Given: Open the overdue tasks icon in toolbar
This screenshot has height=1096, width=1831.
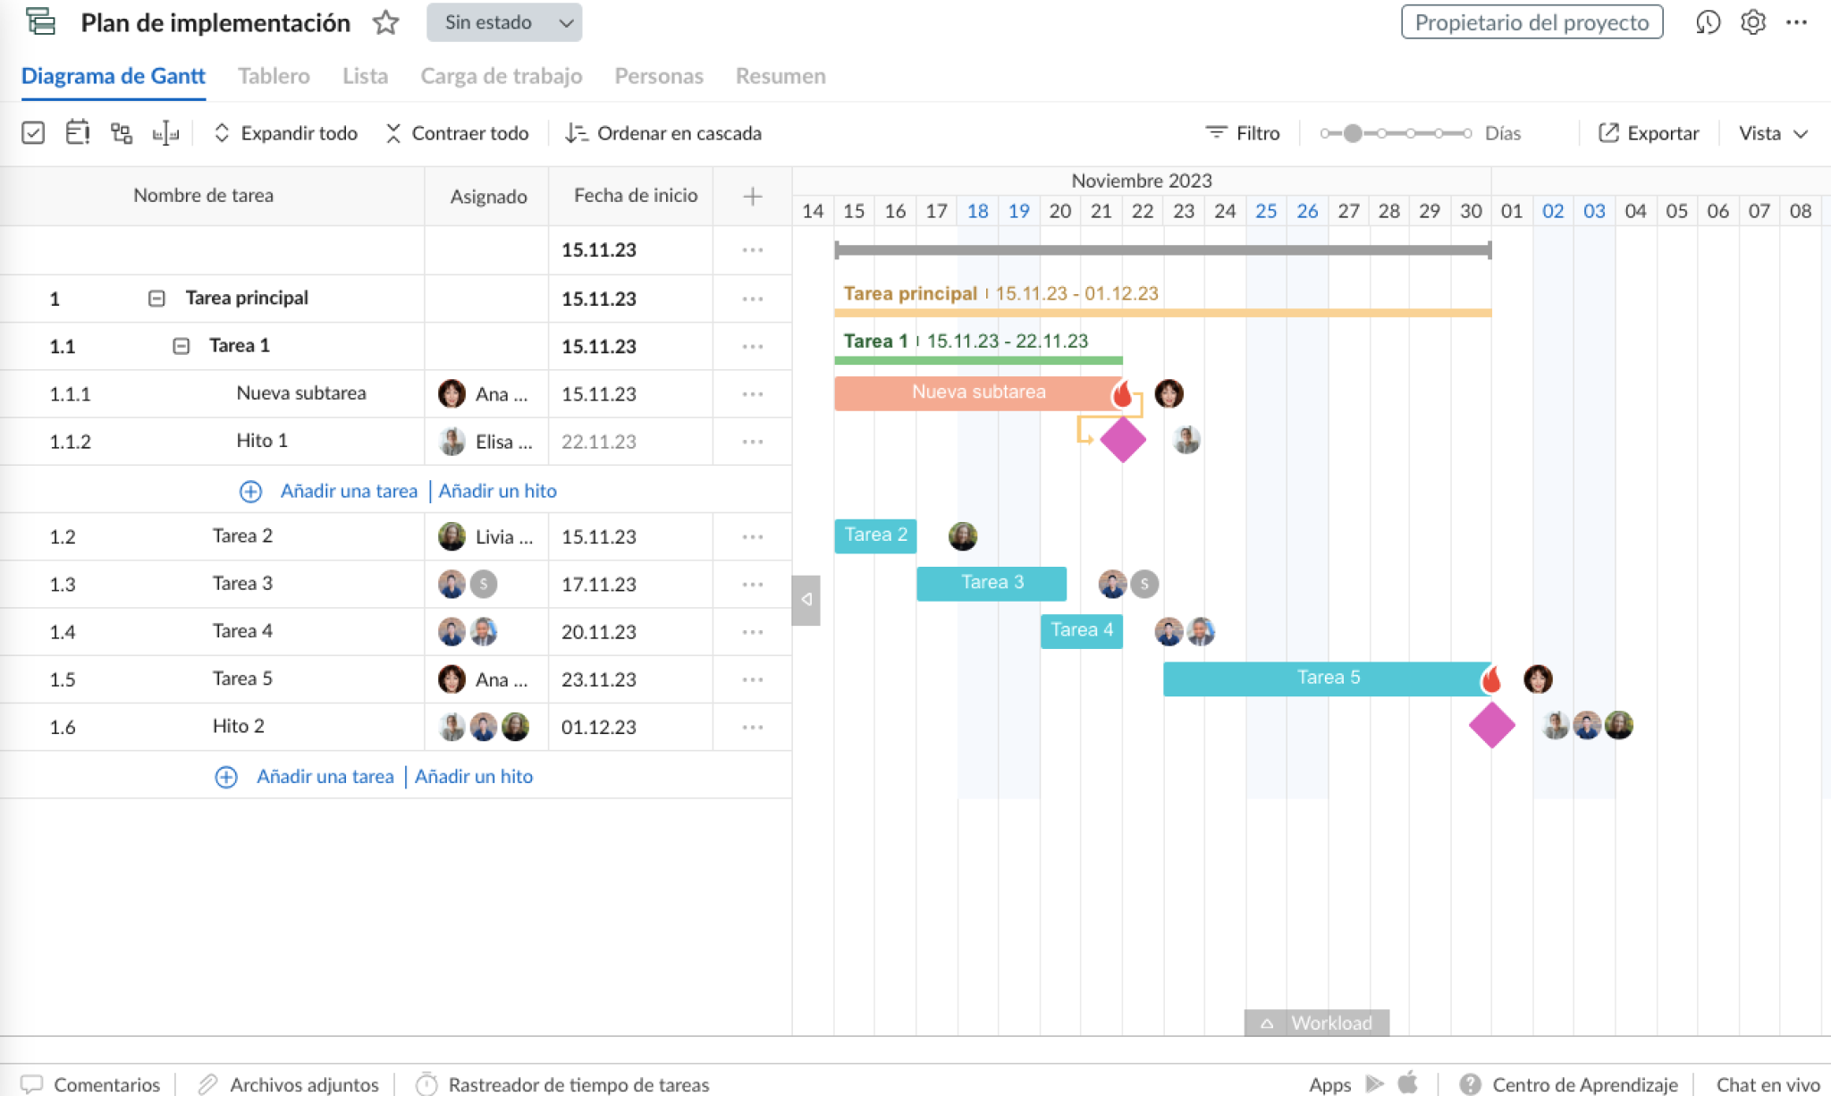Looking at the screenshot, I should point(78,132).
